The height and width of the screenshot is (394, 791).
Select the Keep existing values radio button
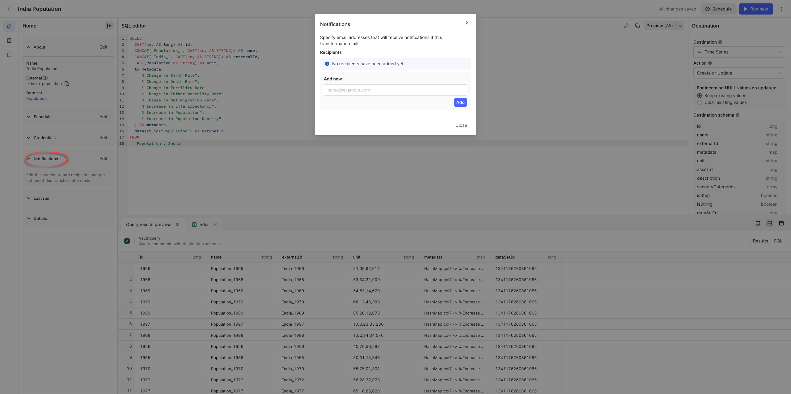pyautogui.click(x=700, y=96)
